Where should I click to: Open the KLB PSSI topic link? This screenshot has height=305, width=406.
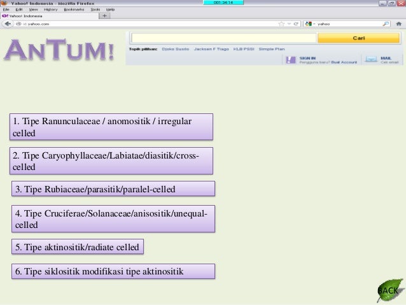coord(244,49)
